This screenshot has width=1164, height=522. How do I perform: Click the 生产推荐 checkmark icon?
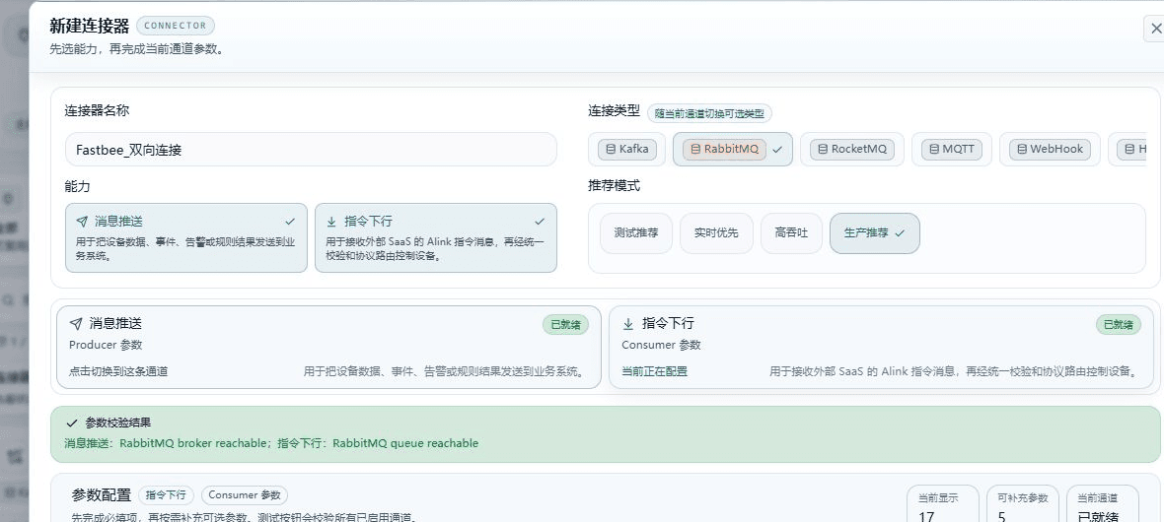[x=900, y=232]
